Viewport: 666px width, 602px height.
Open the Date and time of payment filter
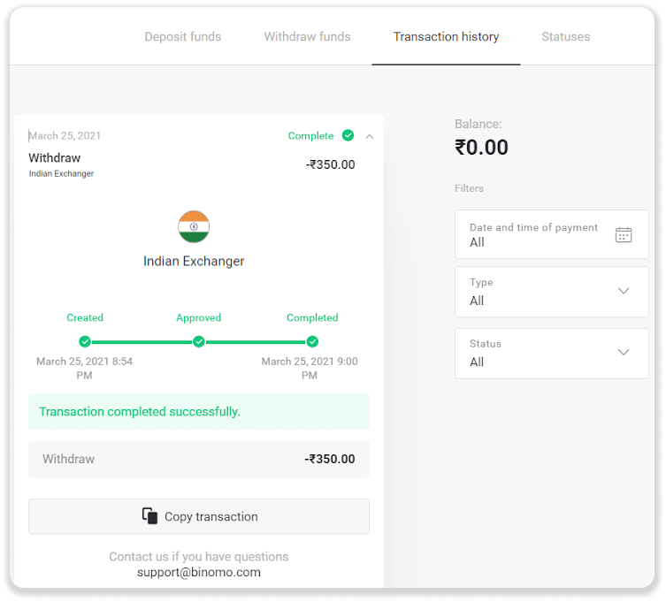click(x=551, y=234)
